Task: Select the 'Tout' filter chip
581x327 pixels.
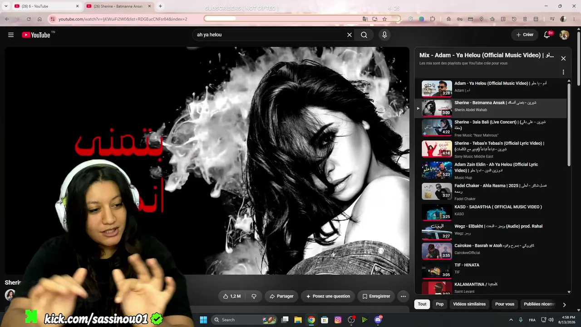Action: [x=422, y=304]
